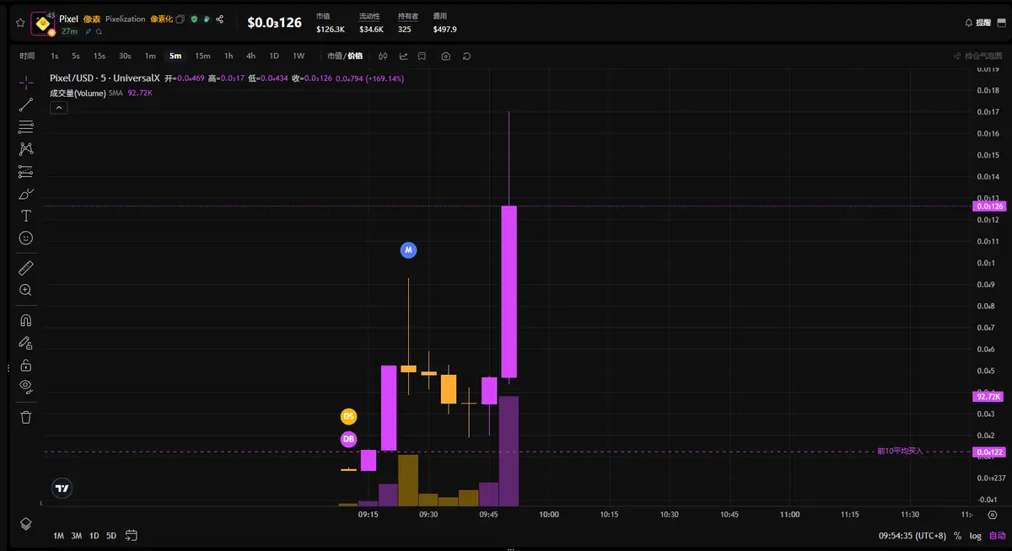Select the 15s timeframe

click(x=100, y=56)
